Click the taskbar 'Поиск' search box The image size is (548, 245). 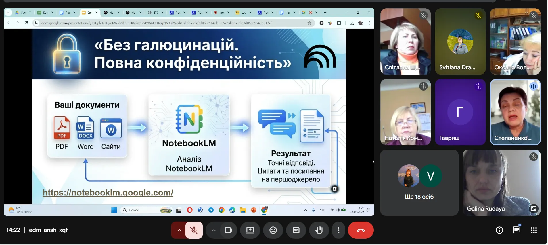[147, 210]
